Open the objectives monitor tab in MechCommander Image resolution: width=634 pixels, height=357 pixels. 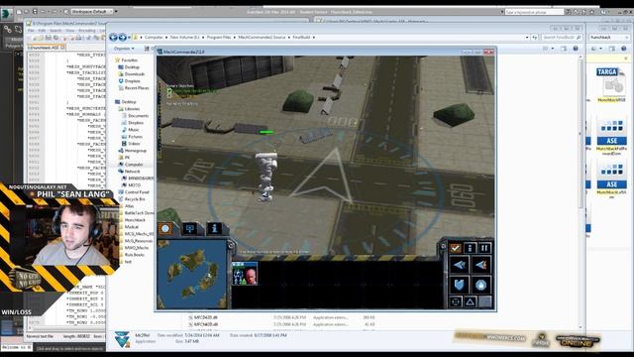(189, 229)
